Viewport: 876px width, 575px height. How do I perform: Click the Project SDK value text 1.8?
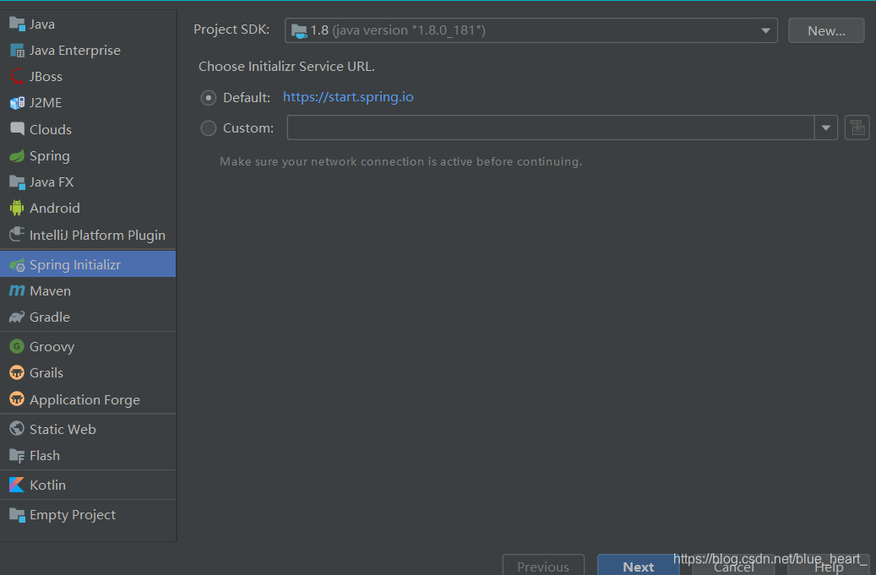point(319,30)
